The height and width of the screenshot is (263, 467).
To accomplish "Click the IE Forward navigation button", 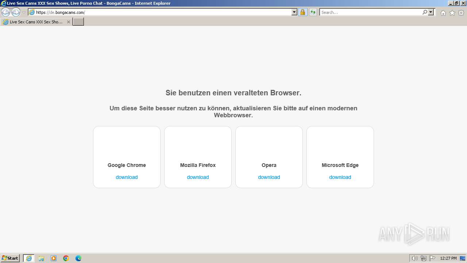I will pyautogui.click(x=16, y=12).
